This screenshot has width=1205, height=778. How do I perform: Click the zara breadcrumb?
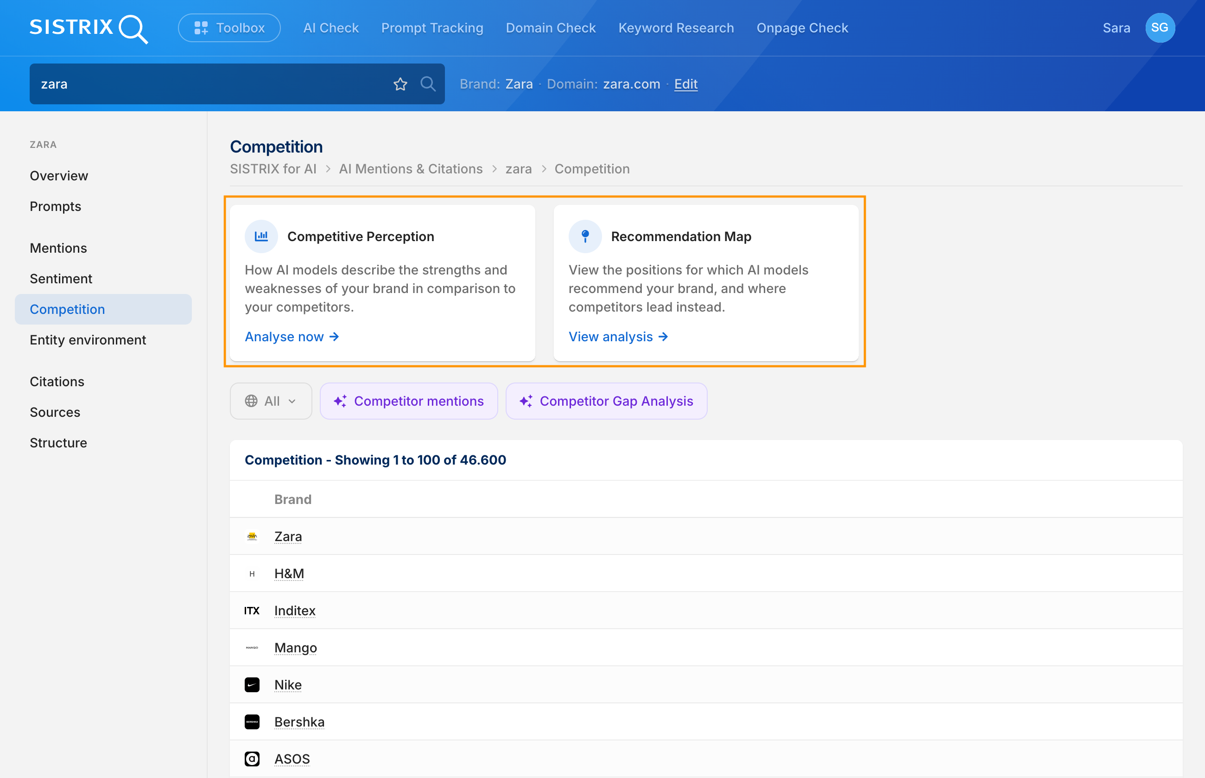[x=519, y=169]
